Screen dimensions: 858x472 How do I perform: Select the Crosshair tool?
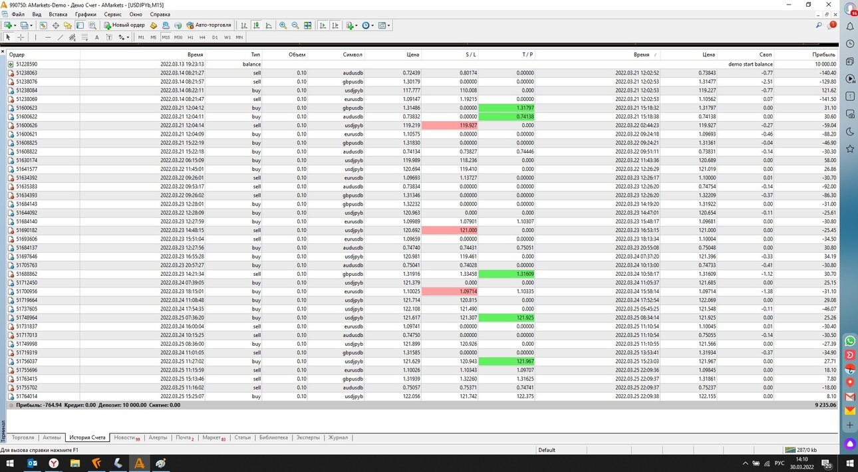pos(21,37)
